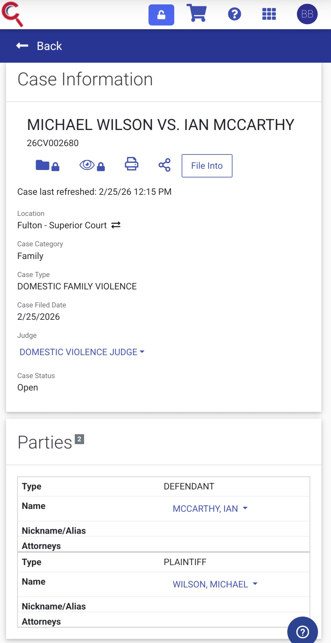Image resolution: width=331 pixels, height=643 pixels.
Task: Click the File Into button
Action: click(207, 166)
